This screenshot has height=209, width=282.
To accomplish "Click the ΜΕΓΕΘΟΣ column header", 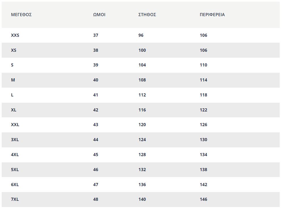I will 21,15.
